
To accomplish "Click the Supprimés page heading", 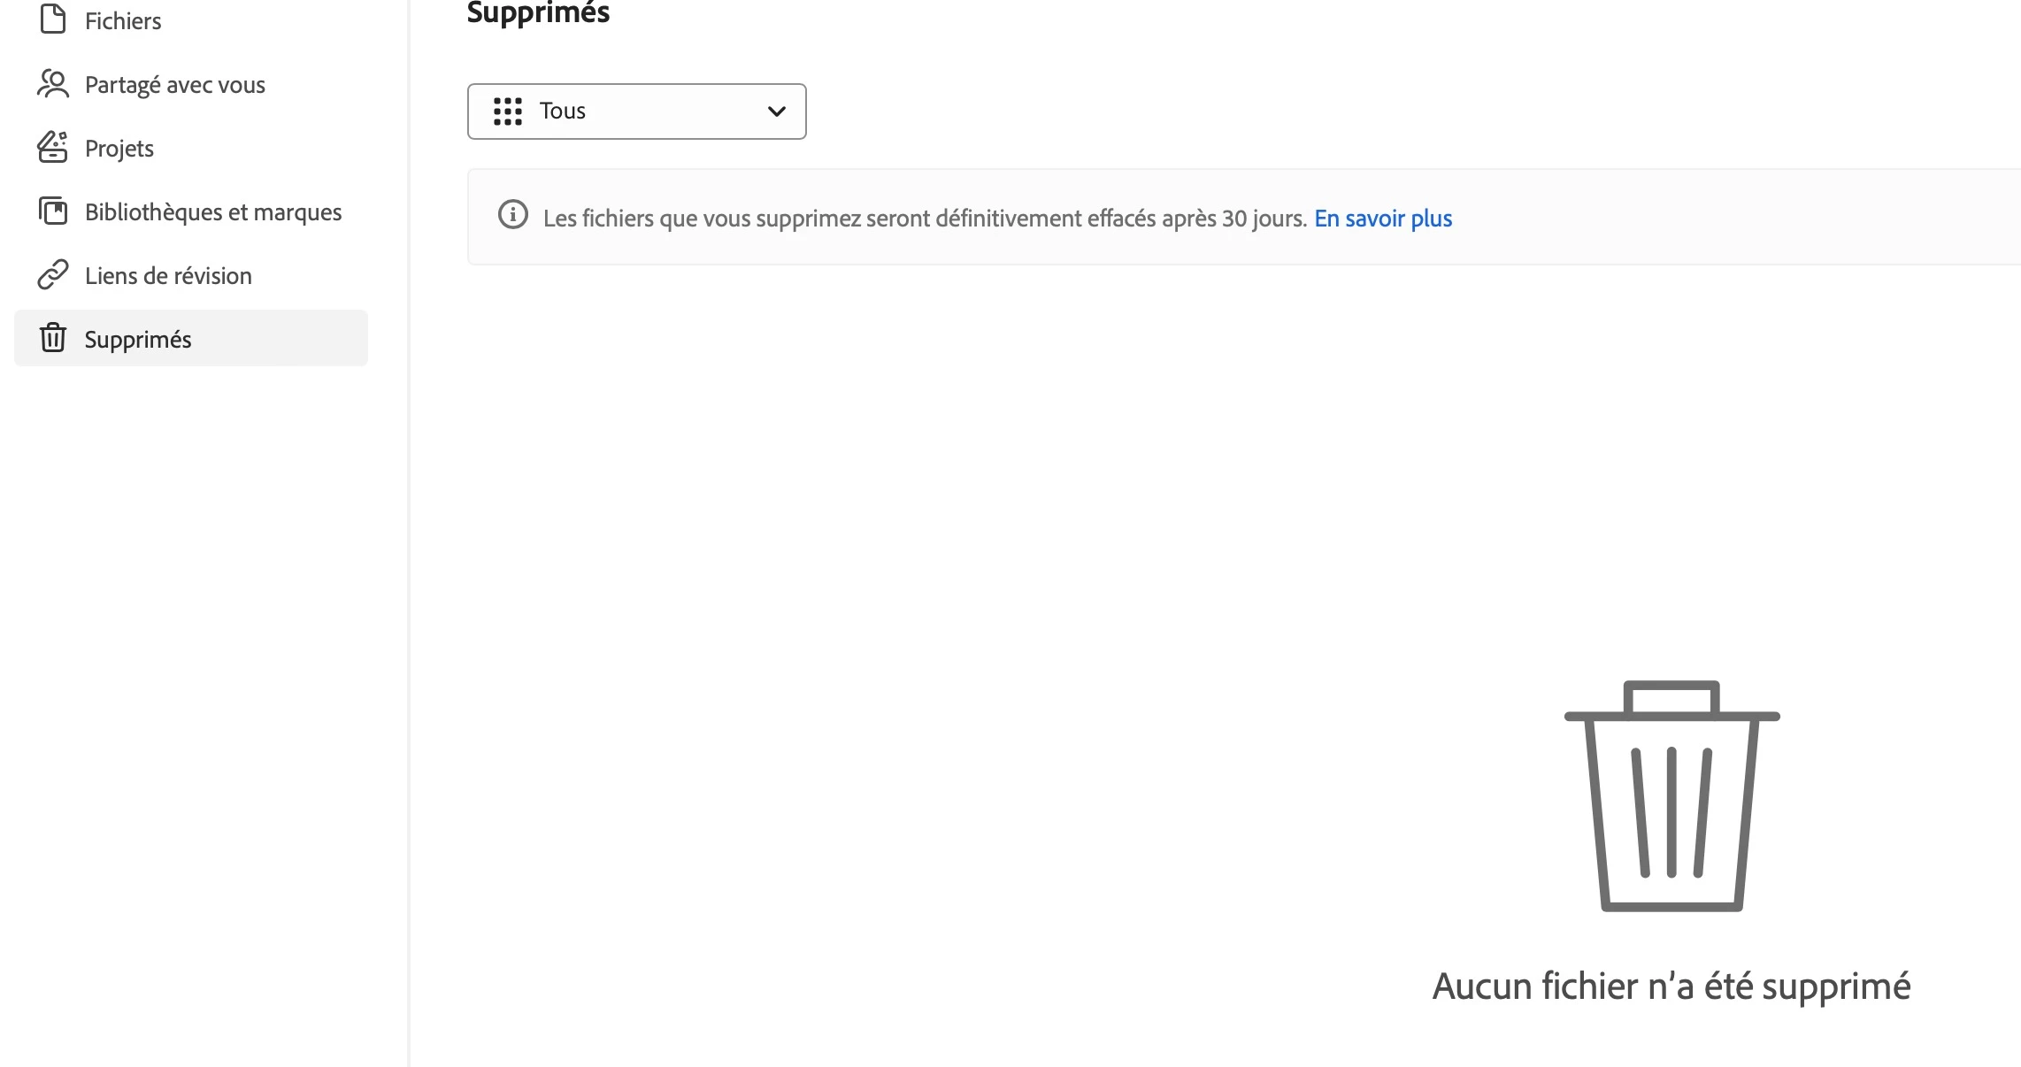I will tap(538, 12).
